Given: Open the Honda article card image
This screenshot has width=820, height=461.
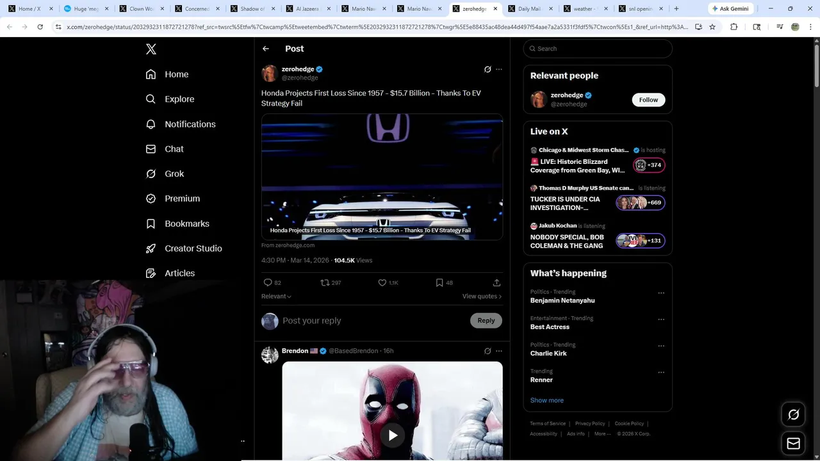Looking at the screenshot, I should coord(382,177).
